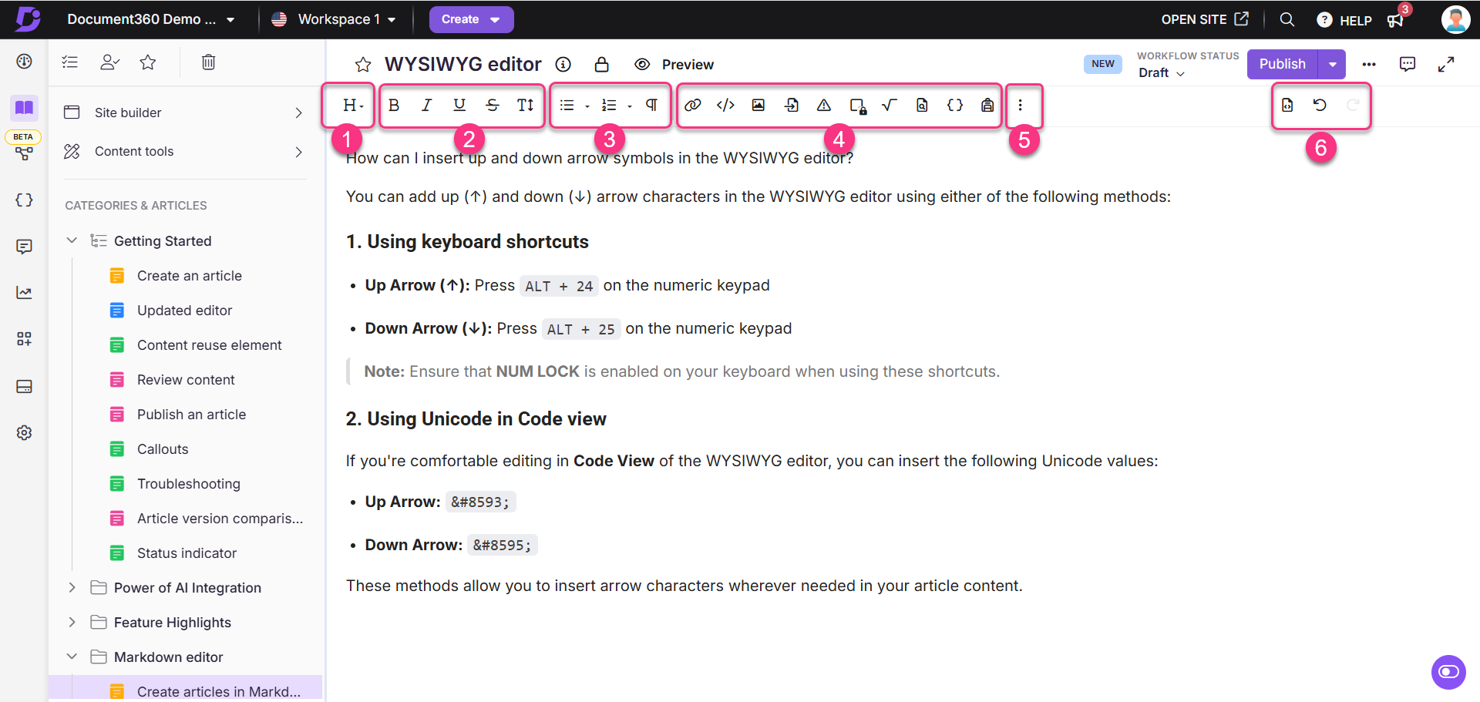Screen dimensions: 1480x702
Task: Undo the last edit
Action: (x=1320, y=105)
